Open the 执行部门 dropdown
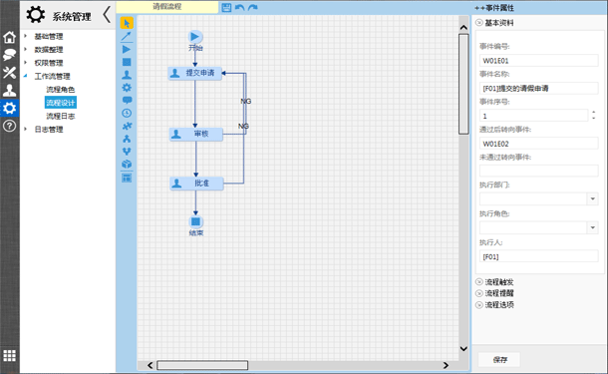This screenshot has width=608, height=374. [x=592, y=198]
